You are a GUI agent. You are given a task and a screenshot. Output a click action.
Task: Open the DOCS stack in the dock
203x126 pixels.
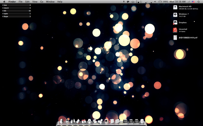click(x=131, y=121)
